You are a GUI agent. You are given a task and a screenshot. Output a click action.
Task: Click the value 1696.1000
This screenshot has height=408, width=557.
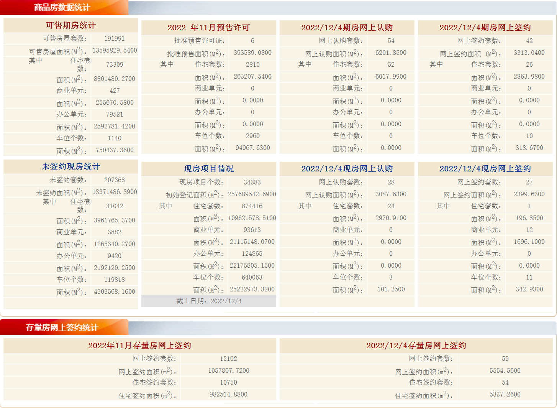click(529, 242)
